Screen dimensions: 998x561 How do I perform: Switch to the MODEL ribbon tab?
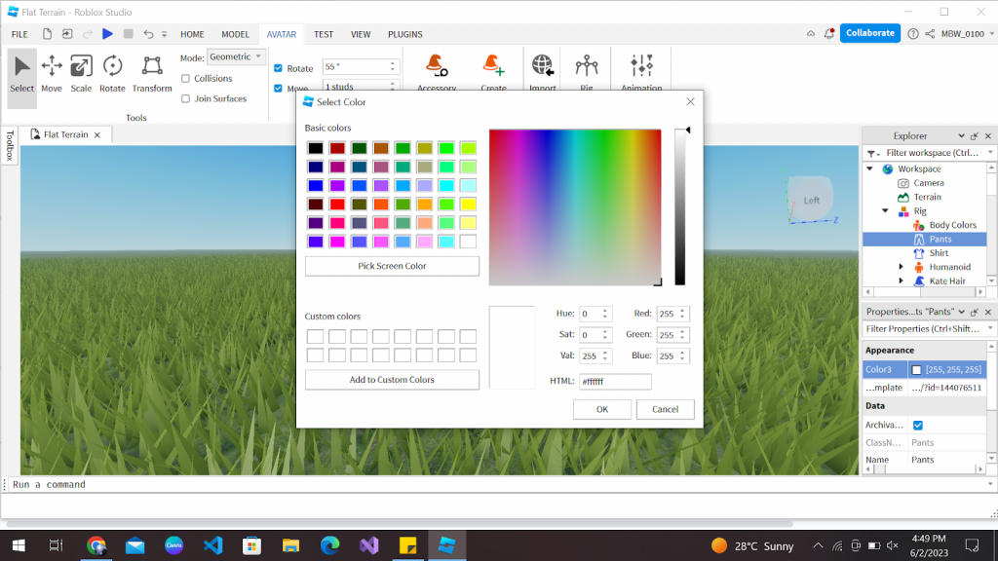(235, 33)
